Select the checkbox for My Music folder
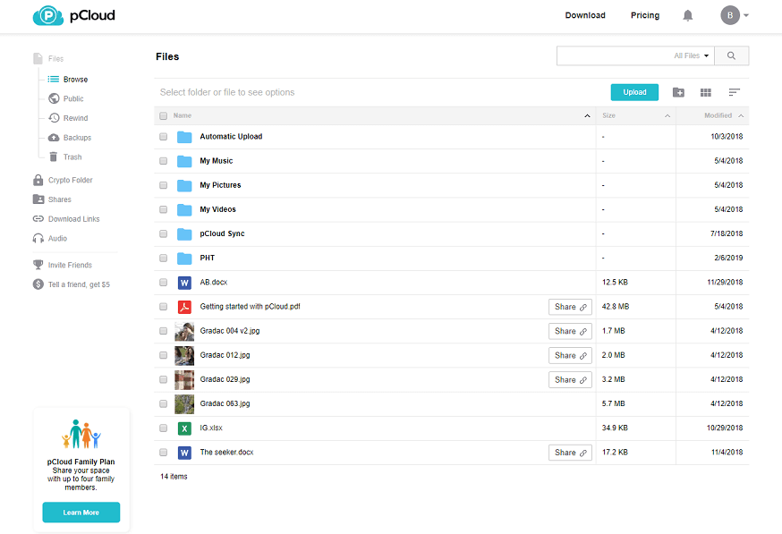Viewport: 782px width, 534px height. pos(163,160)
